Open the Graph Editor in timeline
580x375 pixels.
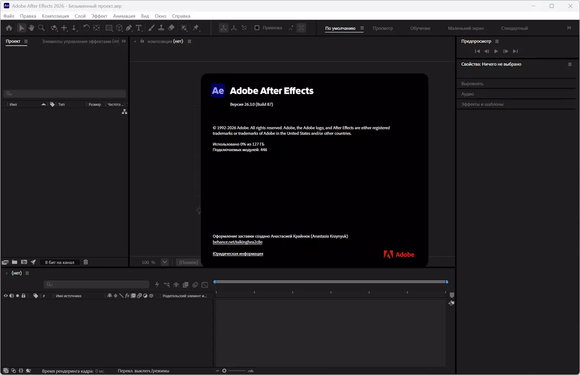tap(205, 285)
